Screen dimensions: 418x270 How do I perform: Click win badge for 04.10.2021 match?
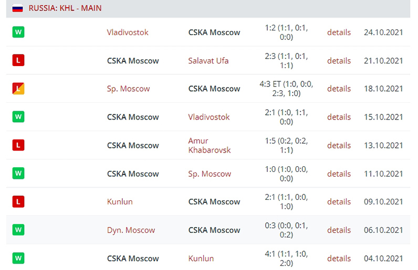(x=18, y=258)
